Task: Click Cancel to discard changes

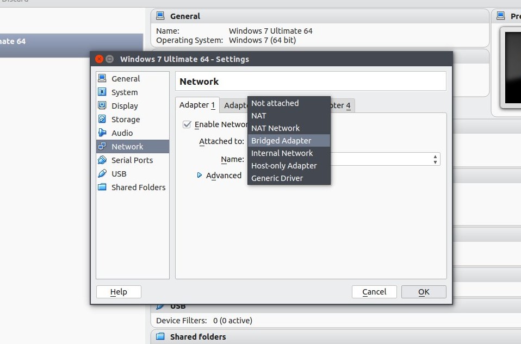Action: [x=374, y=292]
